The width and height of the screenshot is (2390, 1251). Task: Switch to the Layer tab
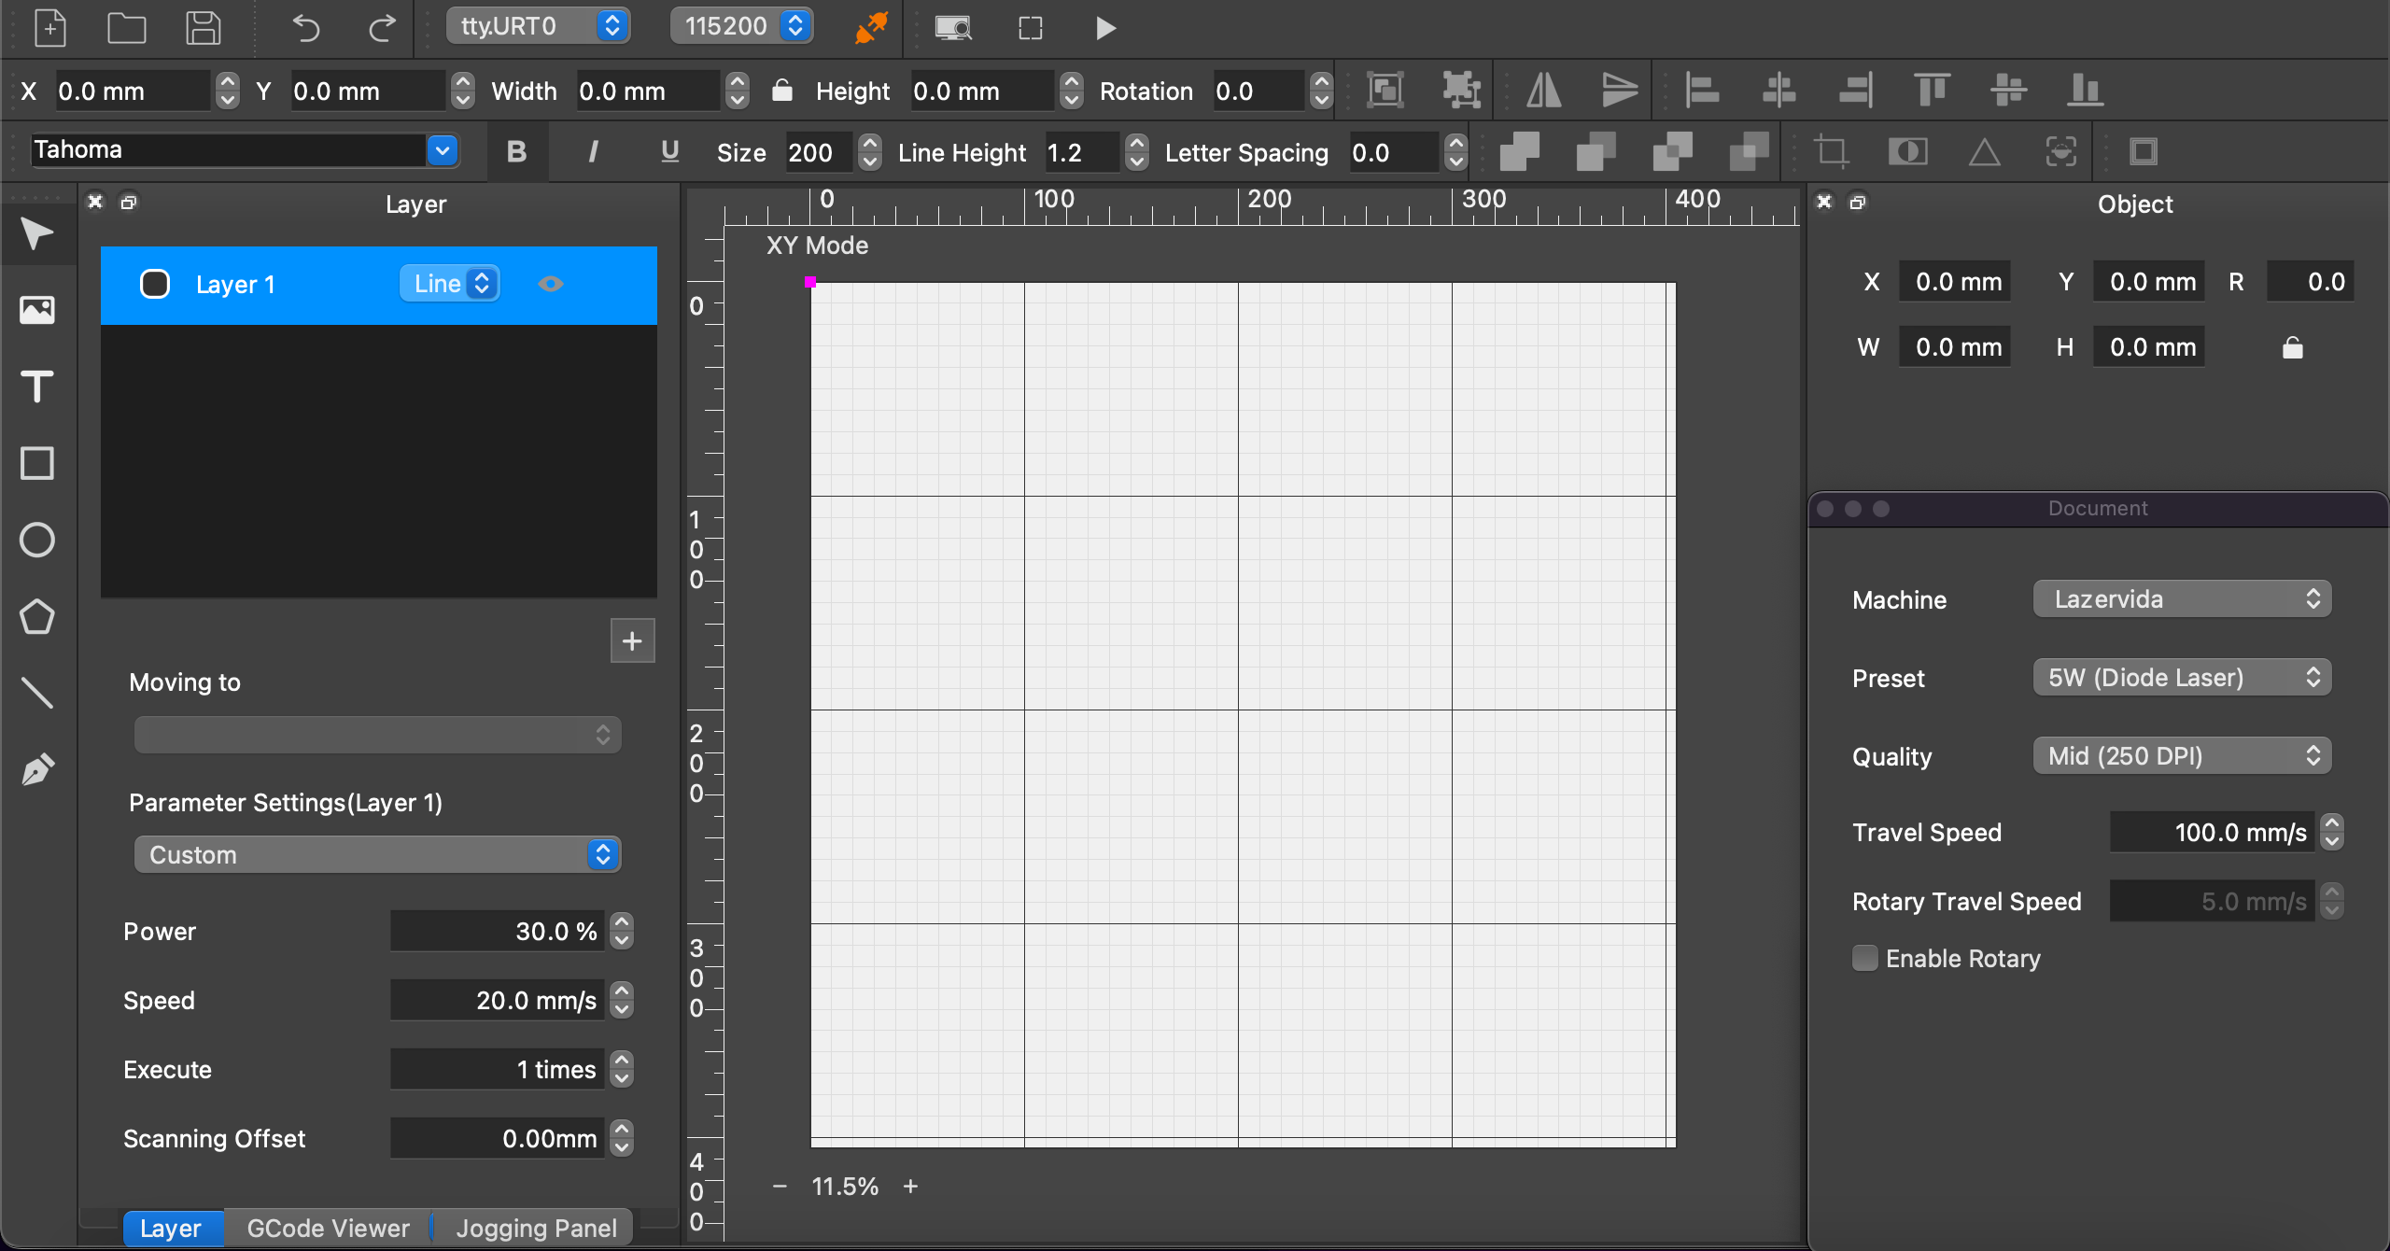pyautogui.click(x=172, y=1228)
